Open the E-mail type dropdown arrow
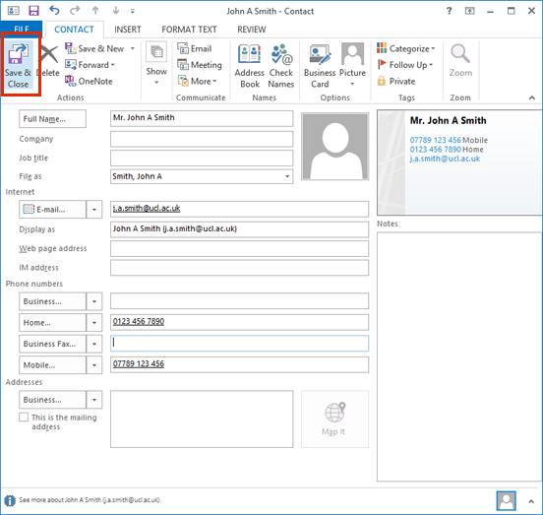543x515 pixels. coord(94,210)
